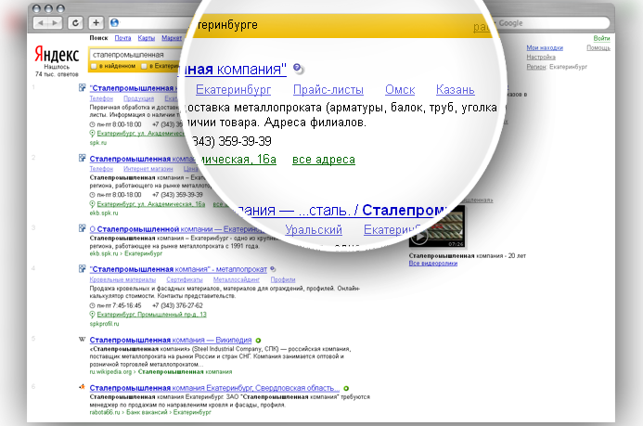Click the map pin icon under ekb.spk.ru result 2

coord(92,204)
